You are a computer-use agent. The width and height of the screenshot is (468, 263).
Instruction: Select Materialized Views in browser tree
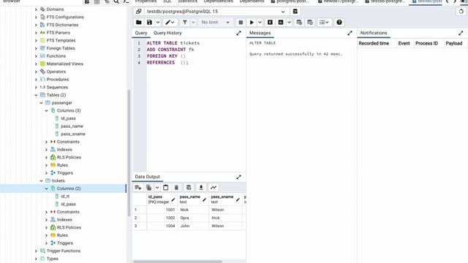point(65,64)
